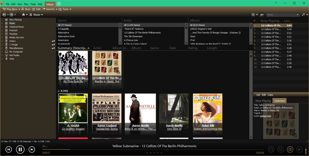Click the Edit toolbar button
The height and width of the screenshot is (156, 309).
pos(36,9)
